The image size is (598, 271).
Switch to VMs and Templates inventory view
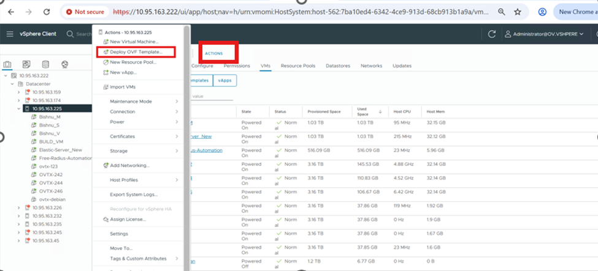coord(26,64)
